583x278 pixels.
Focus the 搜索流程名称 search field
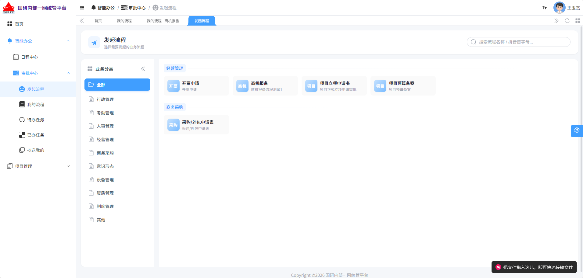tap(519, 42)
